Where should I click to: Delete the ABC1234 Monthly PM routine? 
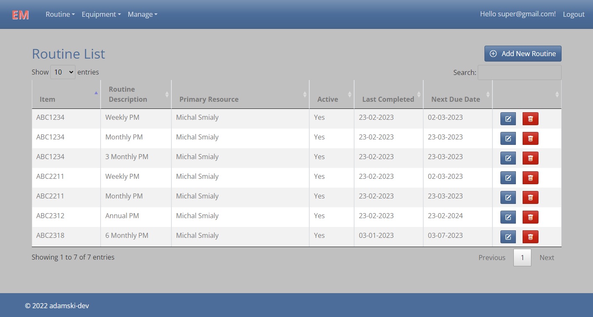coord(530,139)
